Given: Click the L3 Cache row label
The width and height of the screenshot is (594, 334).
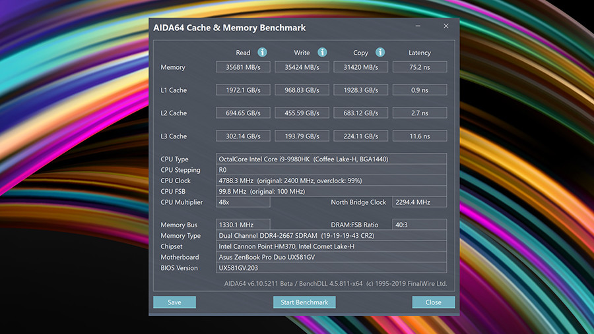Looking at the screenshot, I should 174,136.
